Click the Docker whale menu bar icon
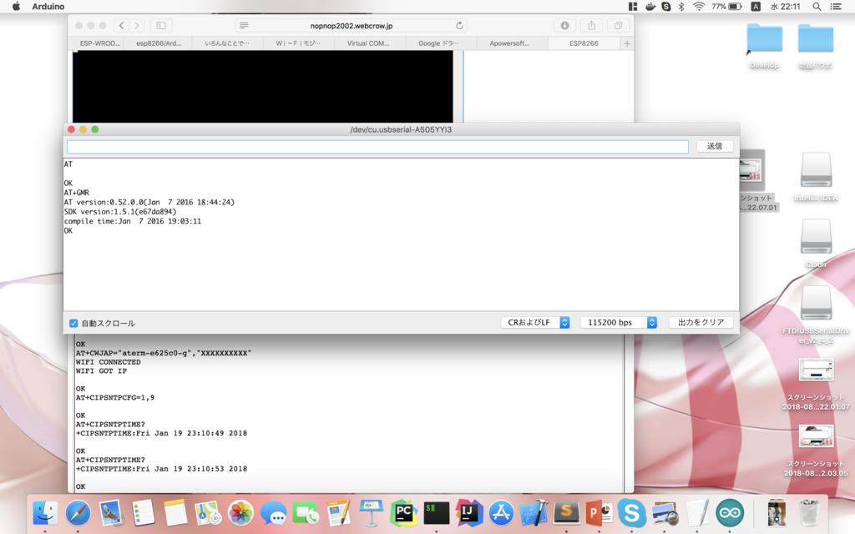855x534 pixels. [650, 7]
